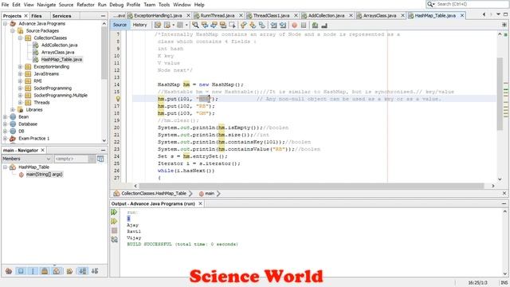
Task: Expand the JavaStreams package
Action: [x=20, y=74]
